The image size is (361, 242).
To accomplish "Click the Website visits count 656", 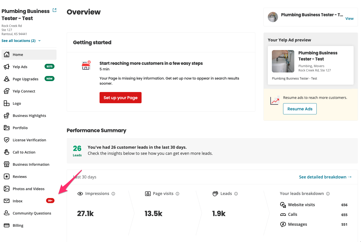I will 344,205.
